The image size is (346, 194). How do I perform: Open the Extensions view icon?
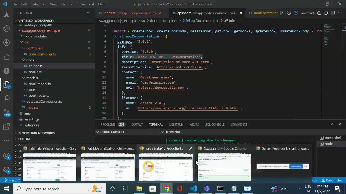tap(6, 127)
